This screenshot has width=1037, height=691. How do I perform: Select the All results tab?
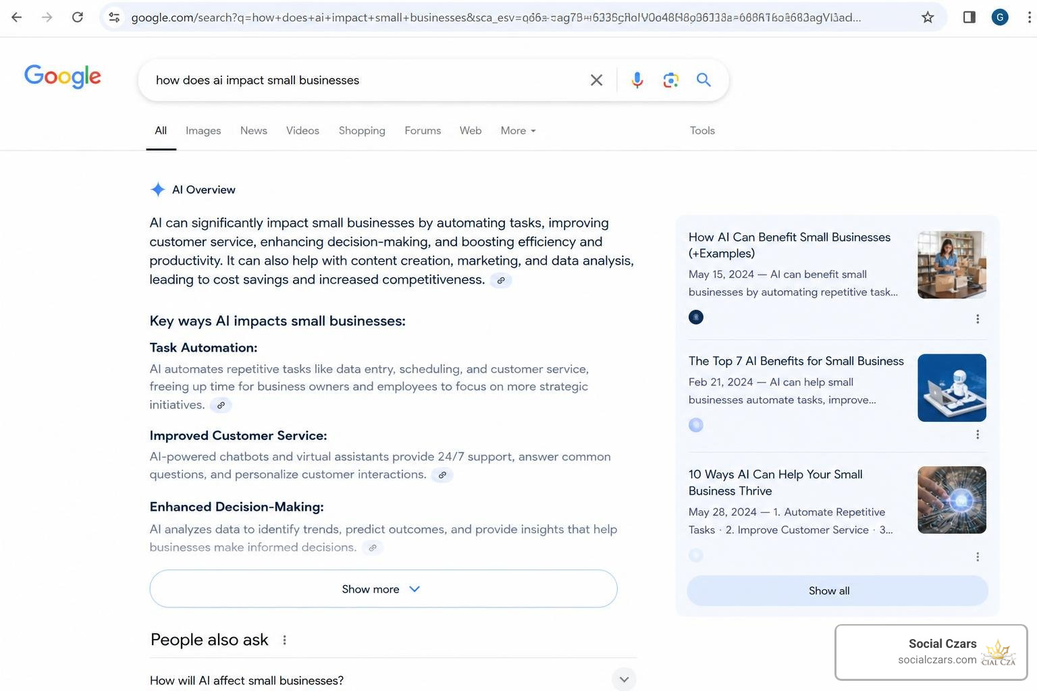tap(161, 131)
